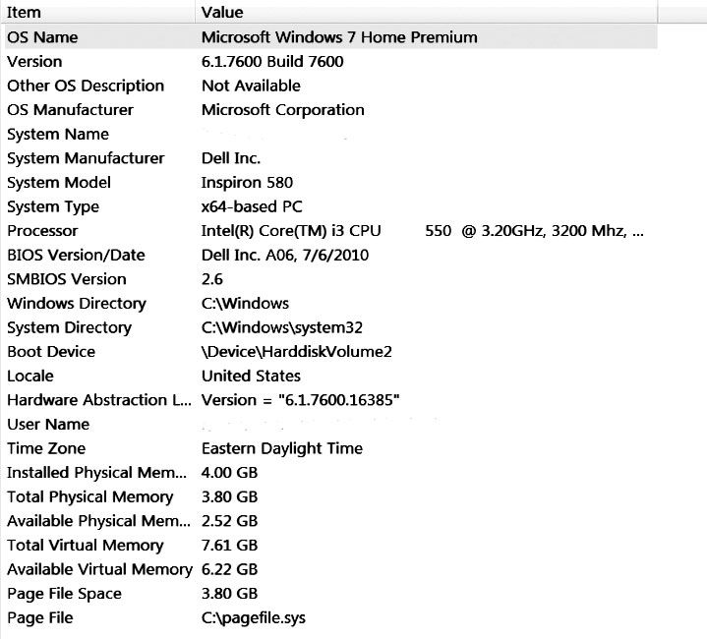Select the Version row
707x639 pixels.
click(34, 61)
